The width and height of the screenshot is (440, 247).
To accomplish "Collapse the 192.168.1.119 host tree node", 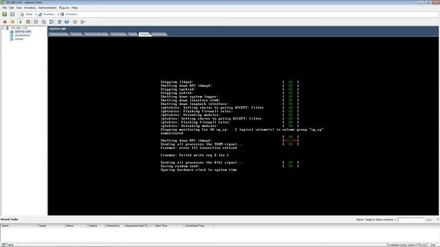I will pyautogui.click(x=3, y=28).
